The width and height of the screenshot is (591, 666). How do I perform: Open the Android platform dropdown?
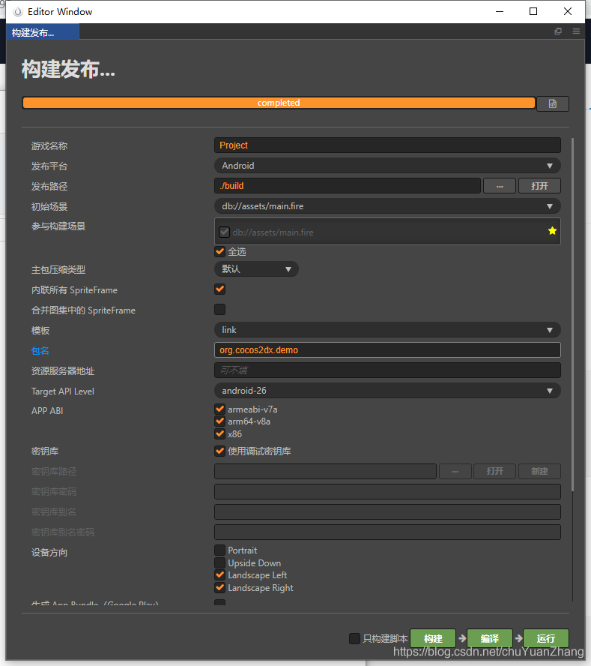coord(387,166)
